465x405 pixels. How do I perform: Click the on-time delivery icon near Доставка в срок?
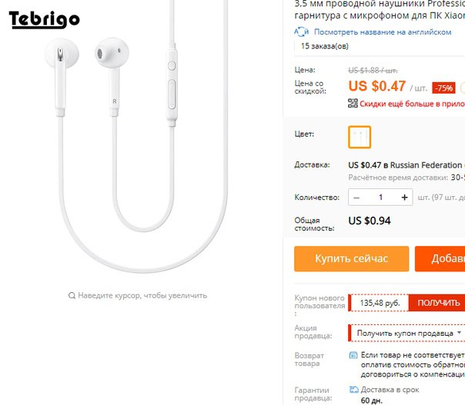(354, 390)
